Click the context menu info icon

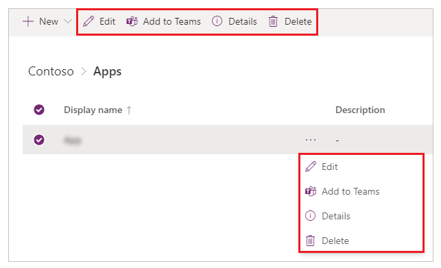coord(310,216)
